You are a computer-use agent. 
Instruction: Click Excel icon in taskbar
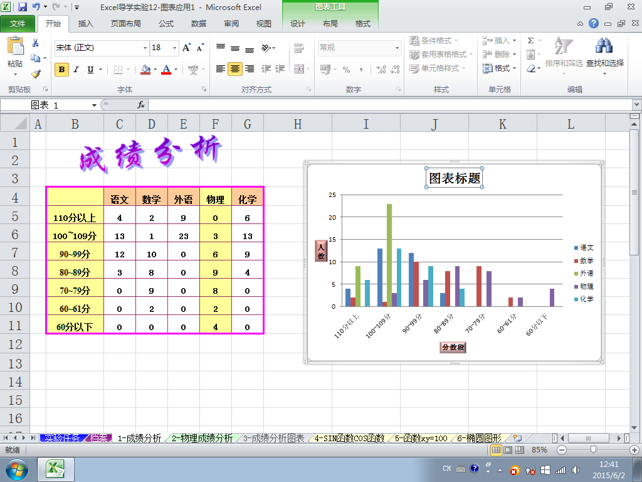[x=56, y=469]
